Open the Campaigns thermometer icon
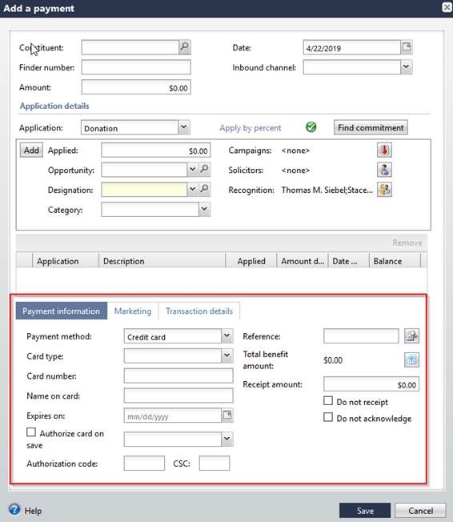 click(384, 151)
